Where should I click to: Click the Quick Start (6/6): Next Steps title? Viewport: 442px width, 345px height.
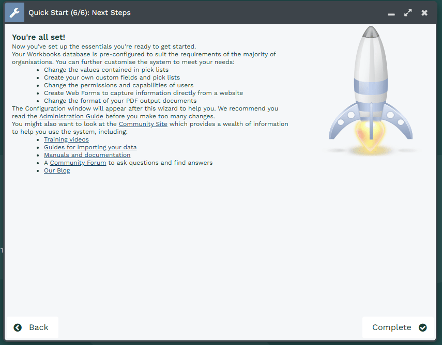tap(80, 13)
